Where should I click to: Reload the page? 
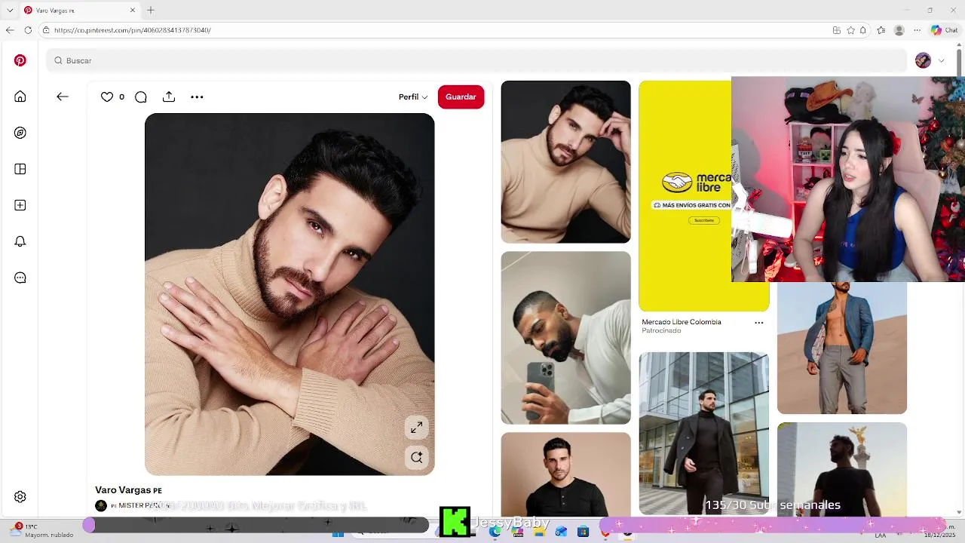tap(28, 30)
